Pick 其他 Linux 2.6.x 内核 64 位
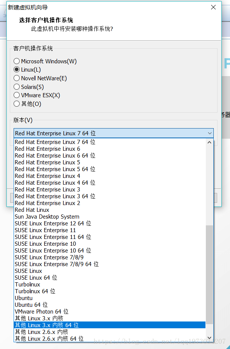Image resolution: width=230 pixels, height=349 pixels. pos(110,339)
